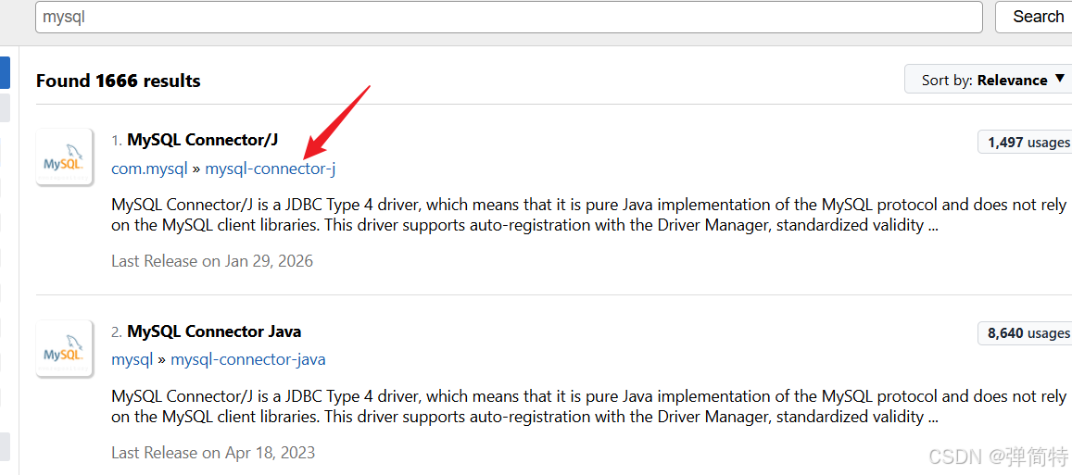1072x475 pixels.
Task: Click the description text of MySQL Connector/J
Action: [588, 215]
